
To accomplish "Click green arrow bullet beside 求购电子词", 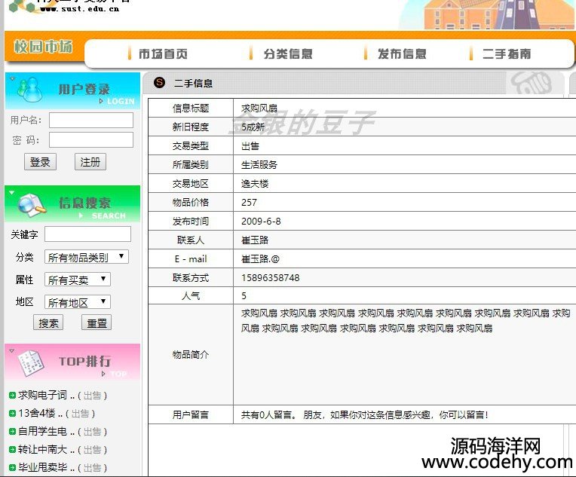I will click(12, 395).
